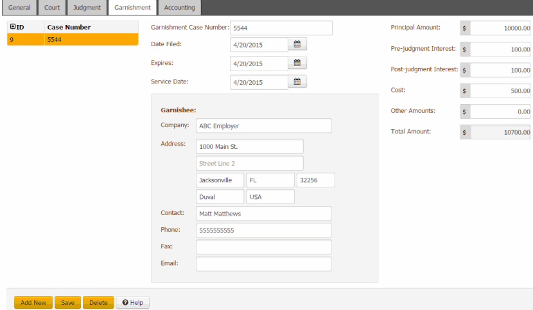Image resolution: width=533 pixels, height=310 pixels.
Task: Click the Garnishment Case Number field
Action: pyautogui.click(x=281, y=28)
